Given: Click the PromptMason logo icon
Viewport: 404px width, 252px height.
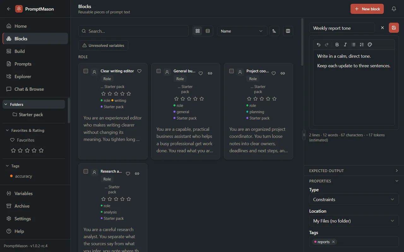Looking at the screenshot, I should 19,9.
